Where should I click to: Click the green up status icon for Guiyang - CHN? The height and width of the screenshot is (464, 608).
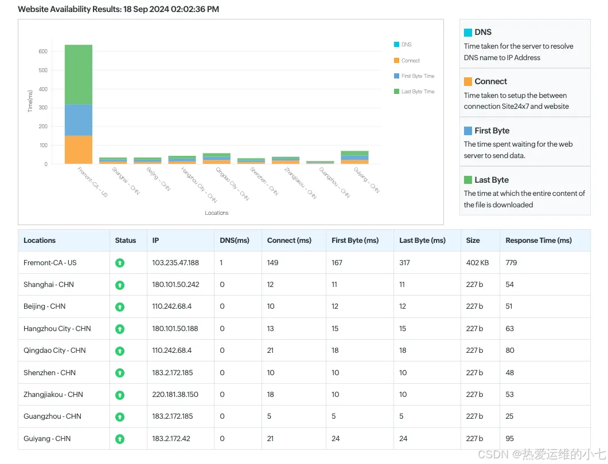(120, 439)
